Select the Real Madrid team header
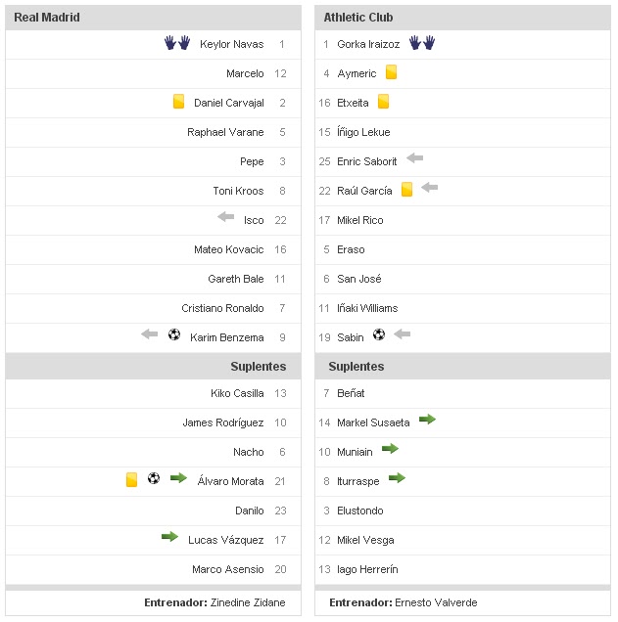 [47, 18]
